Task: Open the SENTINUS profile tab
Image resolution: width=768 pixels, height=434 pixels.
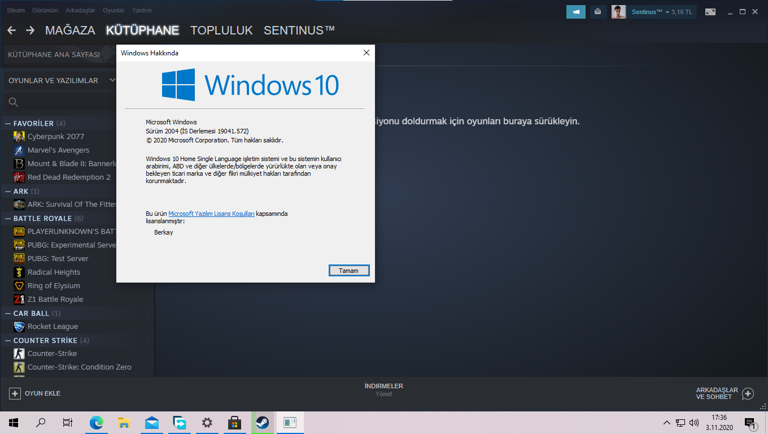Action: (x=299, y=31)
